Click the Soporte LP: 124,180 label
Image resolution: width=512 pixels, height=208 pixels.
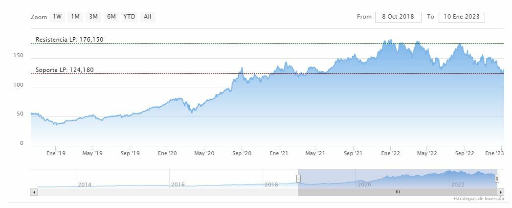tap(65, 70)
